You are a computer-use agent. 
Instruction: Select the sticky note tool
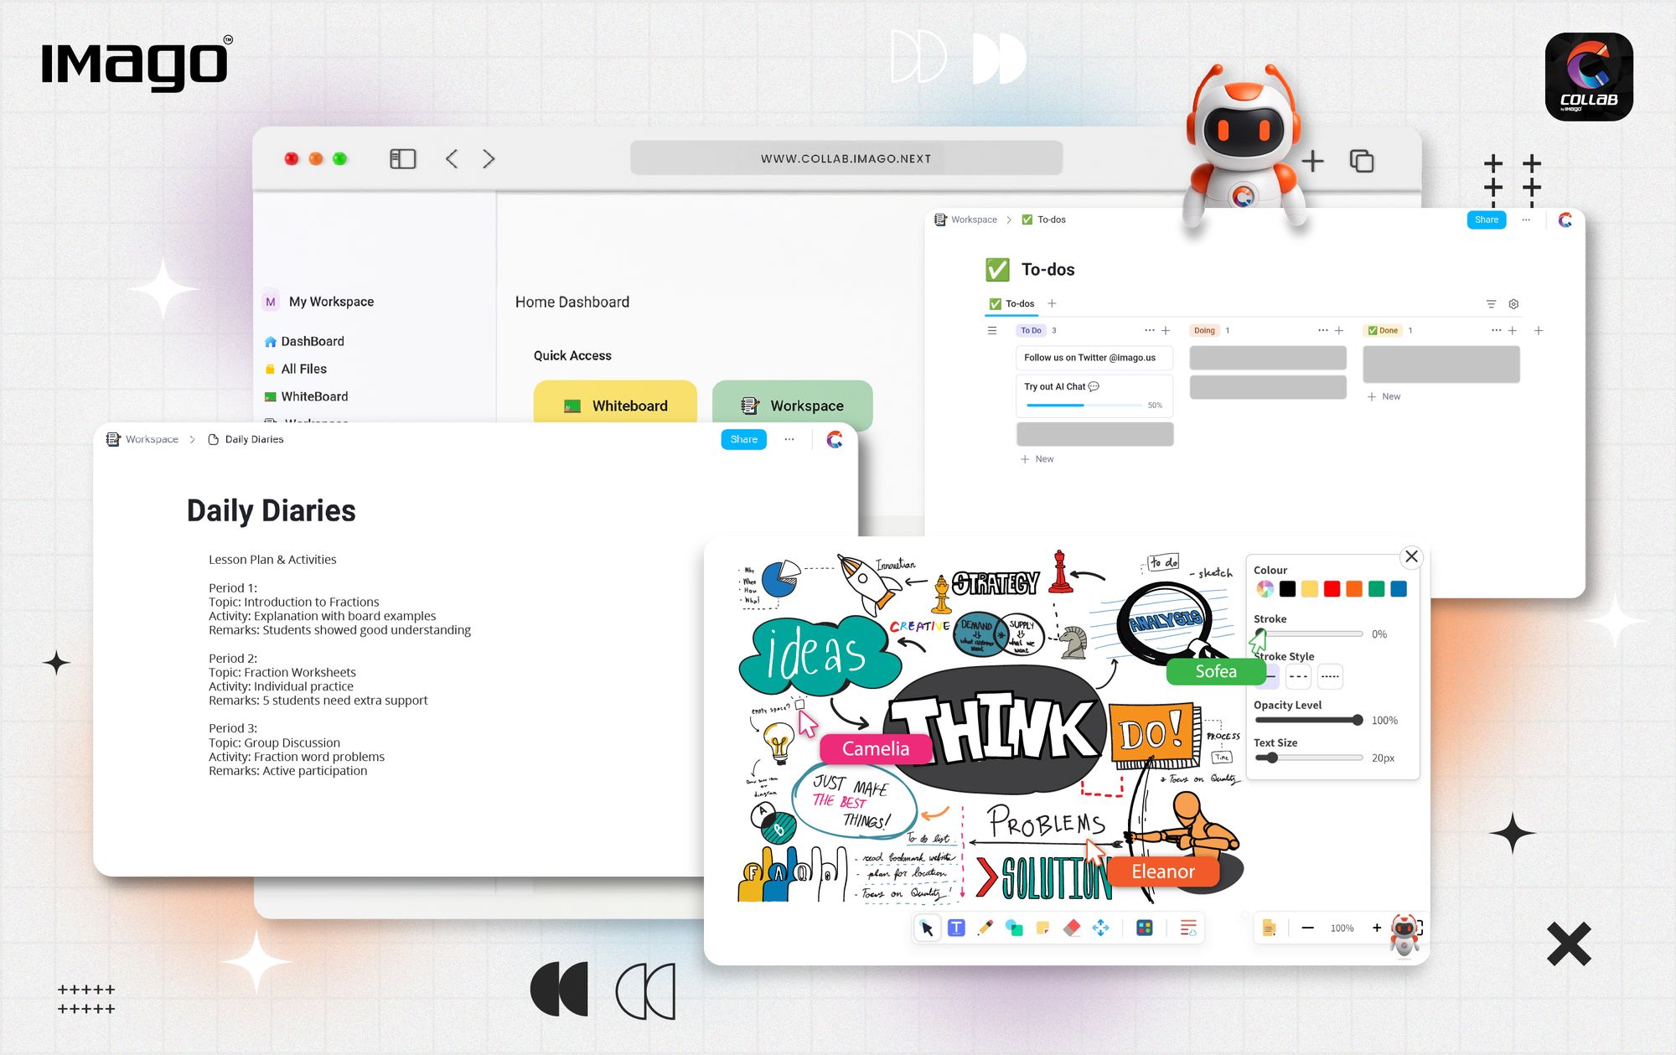[x=1042, y=928]
